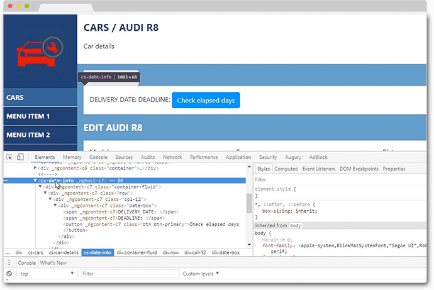434x290 pixels.
Task: Click the inspect element picker icon
Action: 9,157
